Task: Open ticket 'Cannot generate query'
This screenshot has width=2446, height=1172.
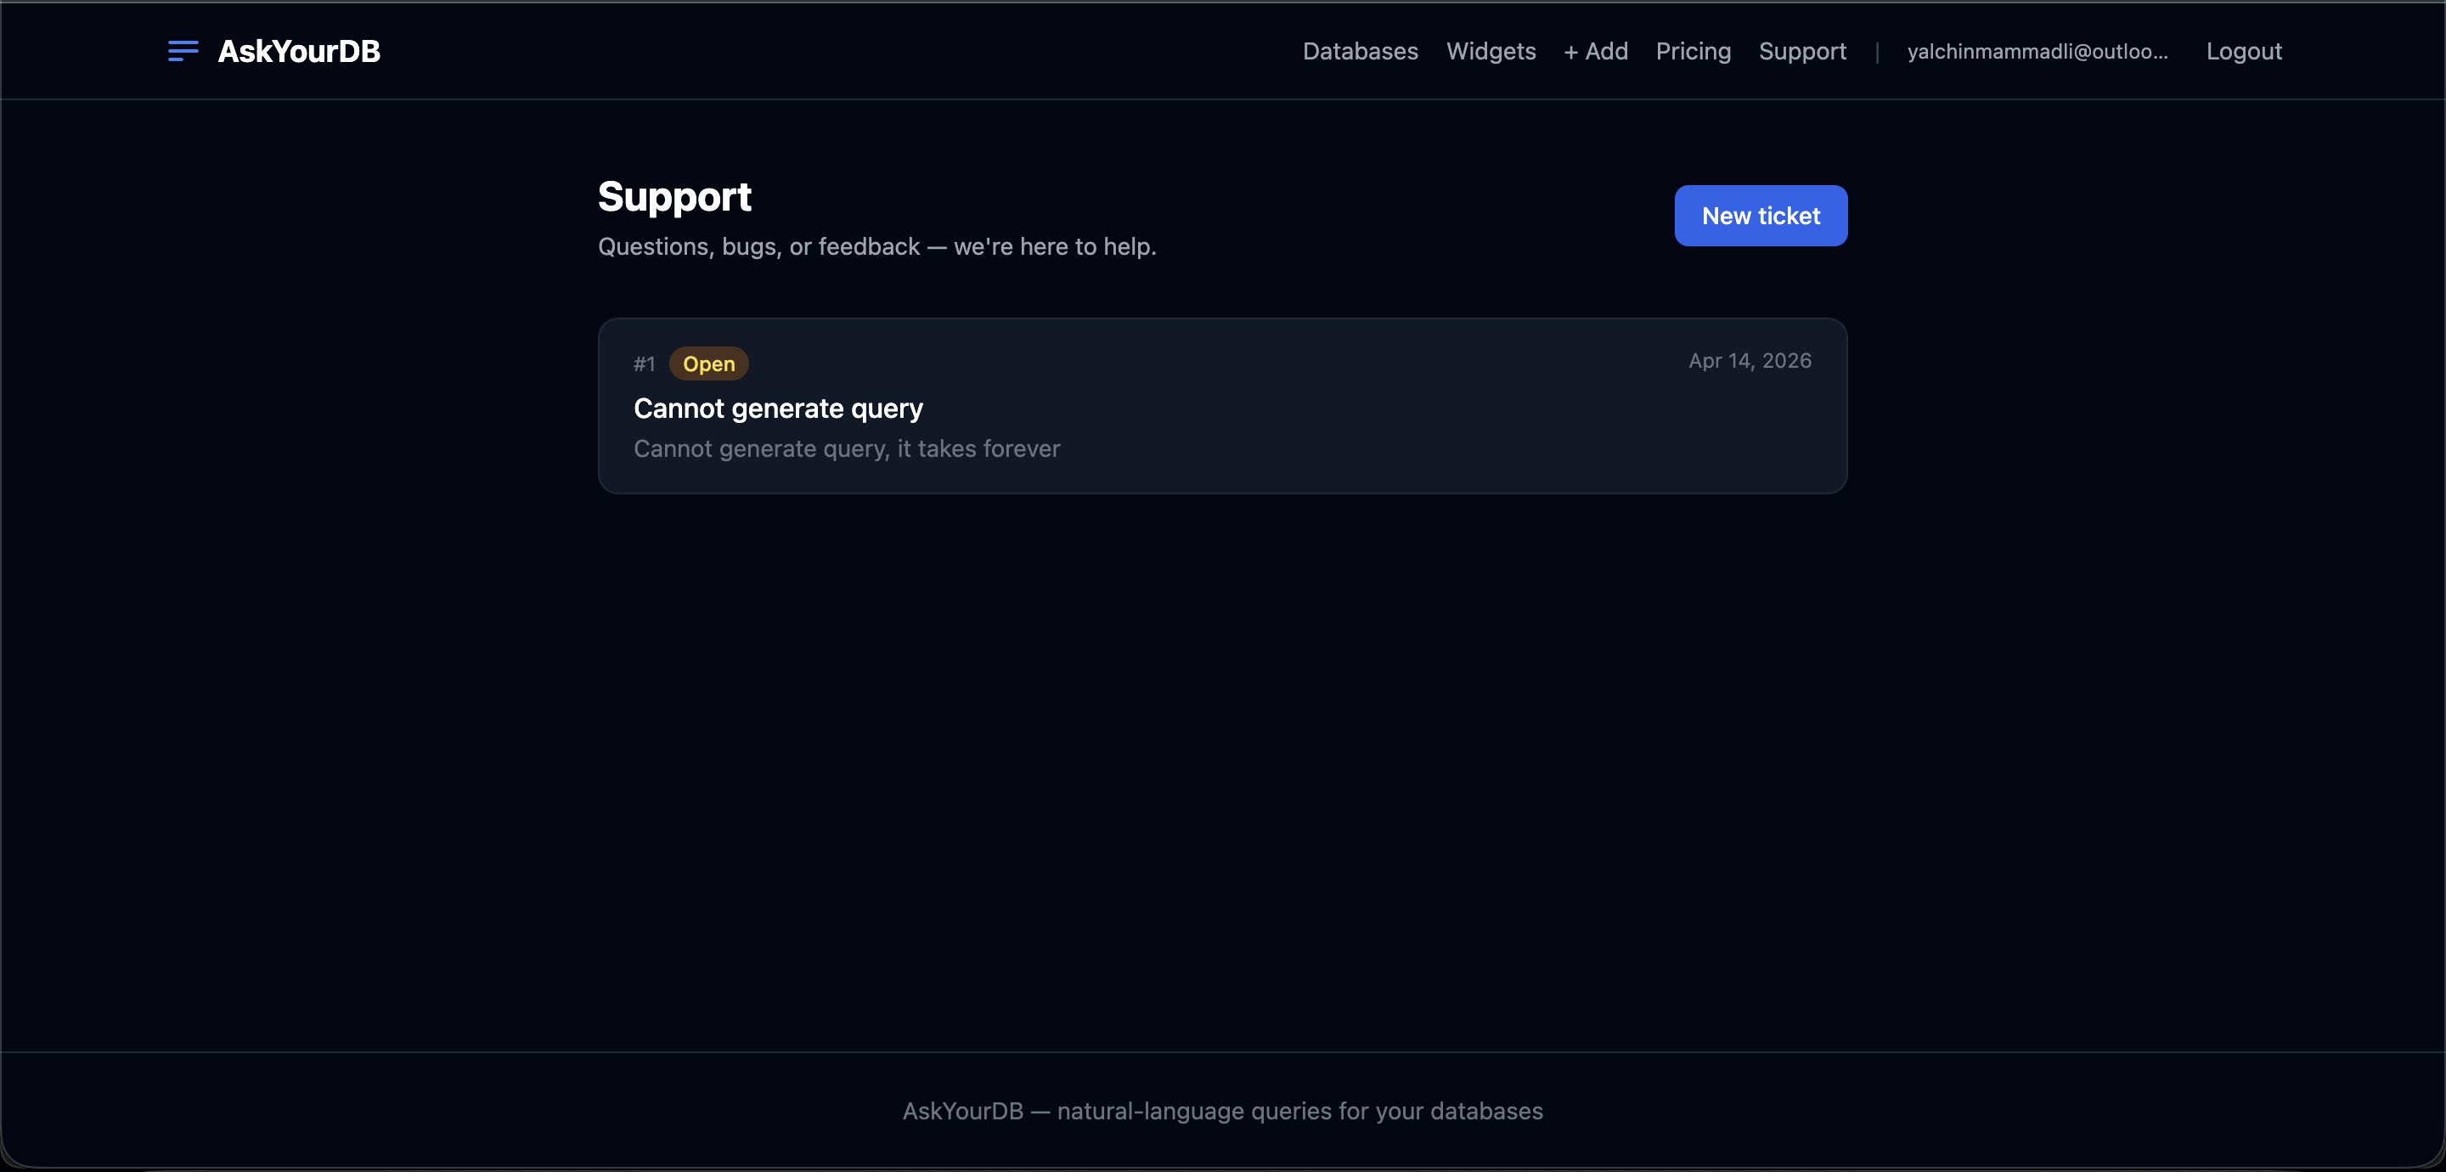Action: [777, 409]
